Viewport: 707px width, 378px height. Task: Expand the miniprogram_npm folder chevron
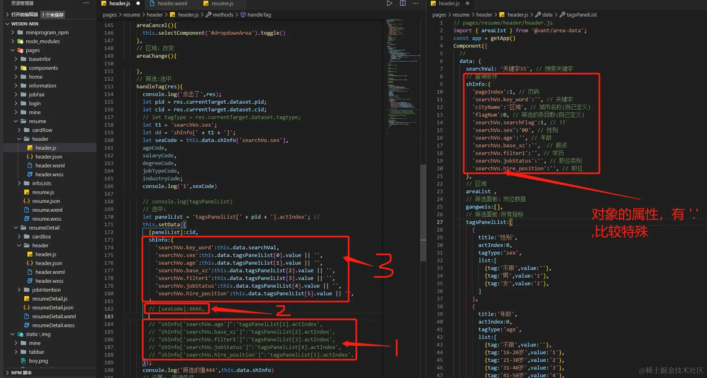pyautogui.click(x=13, y=33)
